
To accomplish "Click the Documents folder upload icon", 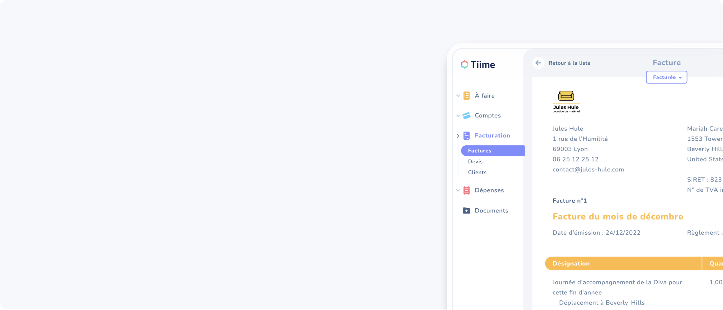I will [x=466, y=211].
